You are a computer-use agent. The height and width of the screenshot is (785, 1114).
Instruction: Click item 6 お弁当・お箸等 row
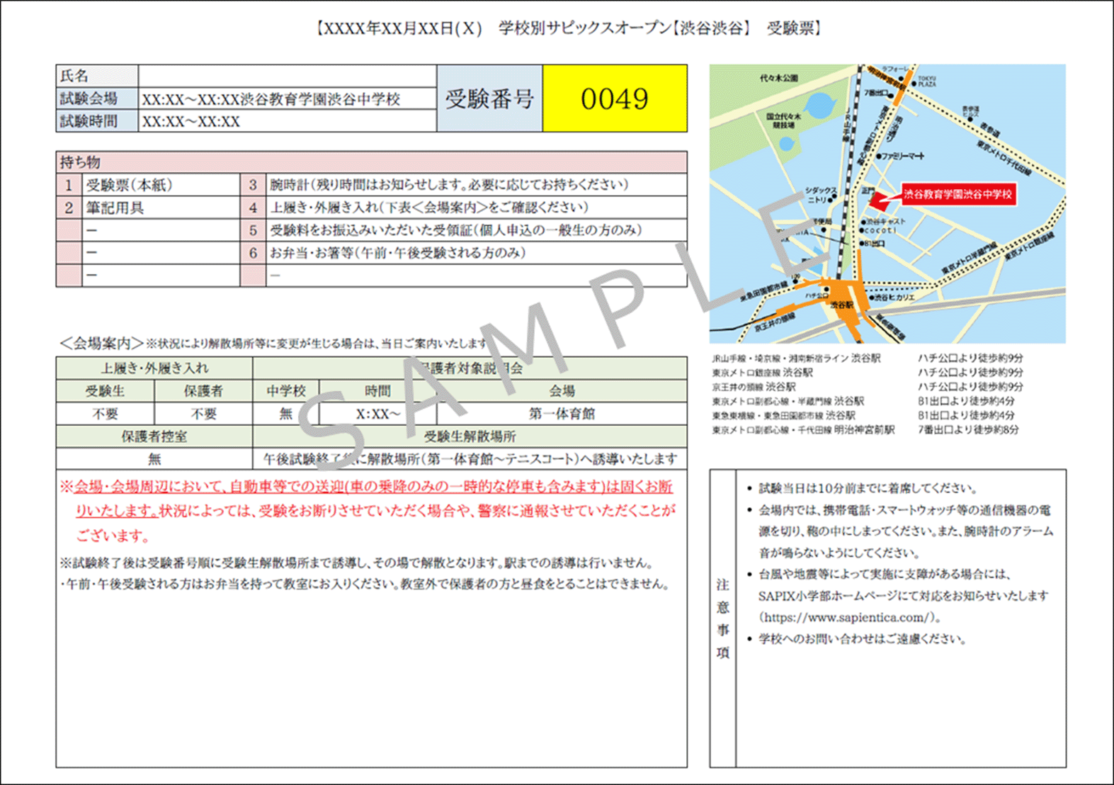pos(464,253)
